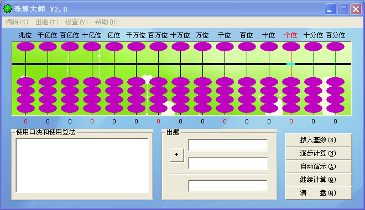Click the 十分位 column label

[313, 35]
